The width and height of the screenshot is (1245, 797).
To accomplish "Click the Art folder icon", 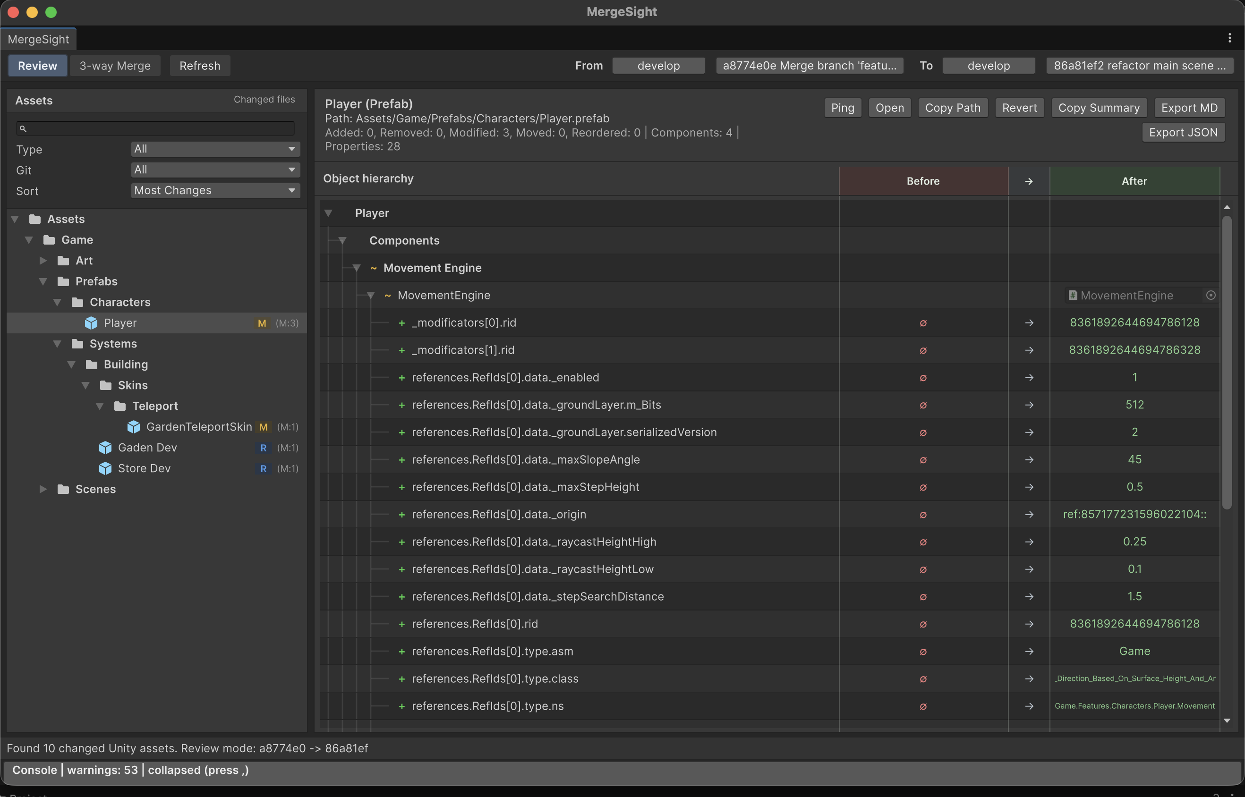I will pyautogui.click(x=63, y=260).
